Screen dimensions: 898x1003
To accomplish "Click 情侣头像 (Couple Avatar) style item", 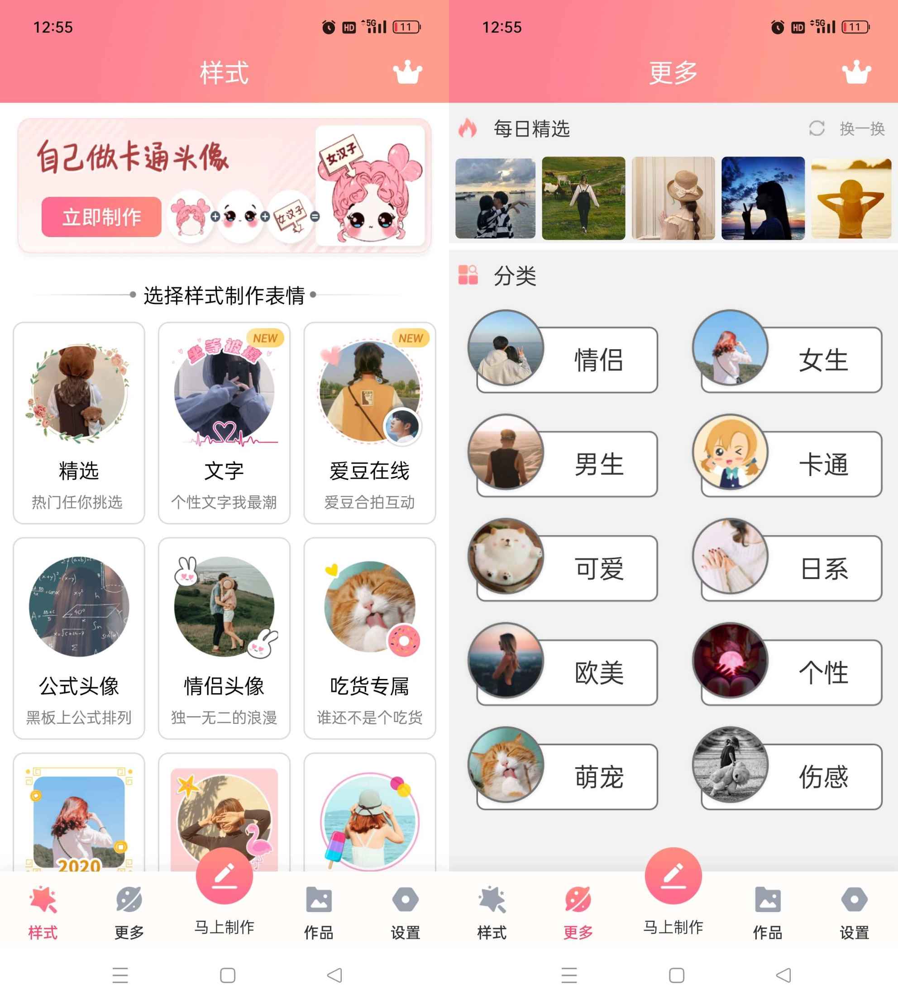I will click(x=225, y=623).
